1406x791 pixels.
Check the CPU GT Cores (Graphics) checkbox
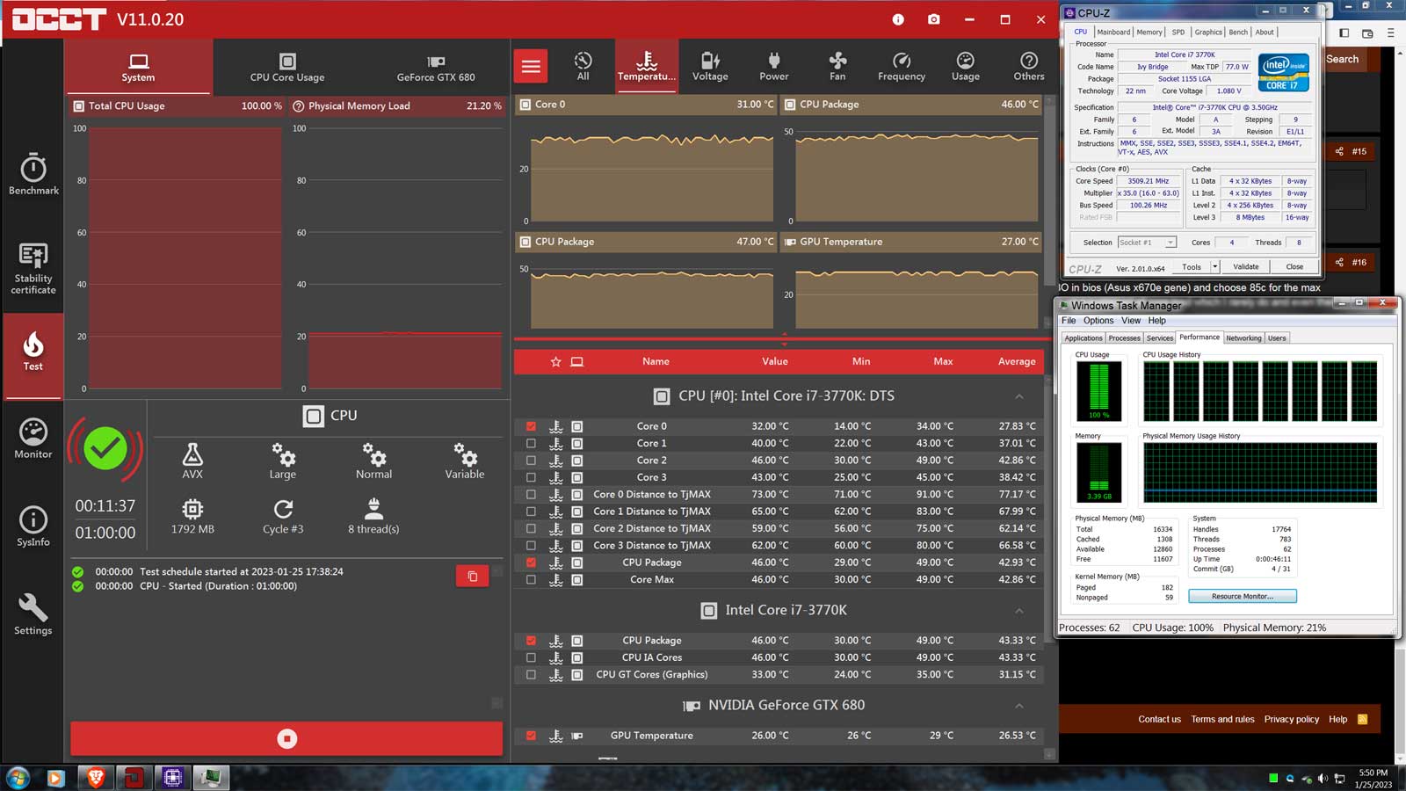point(531,675)
